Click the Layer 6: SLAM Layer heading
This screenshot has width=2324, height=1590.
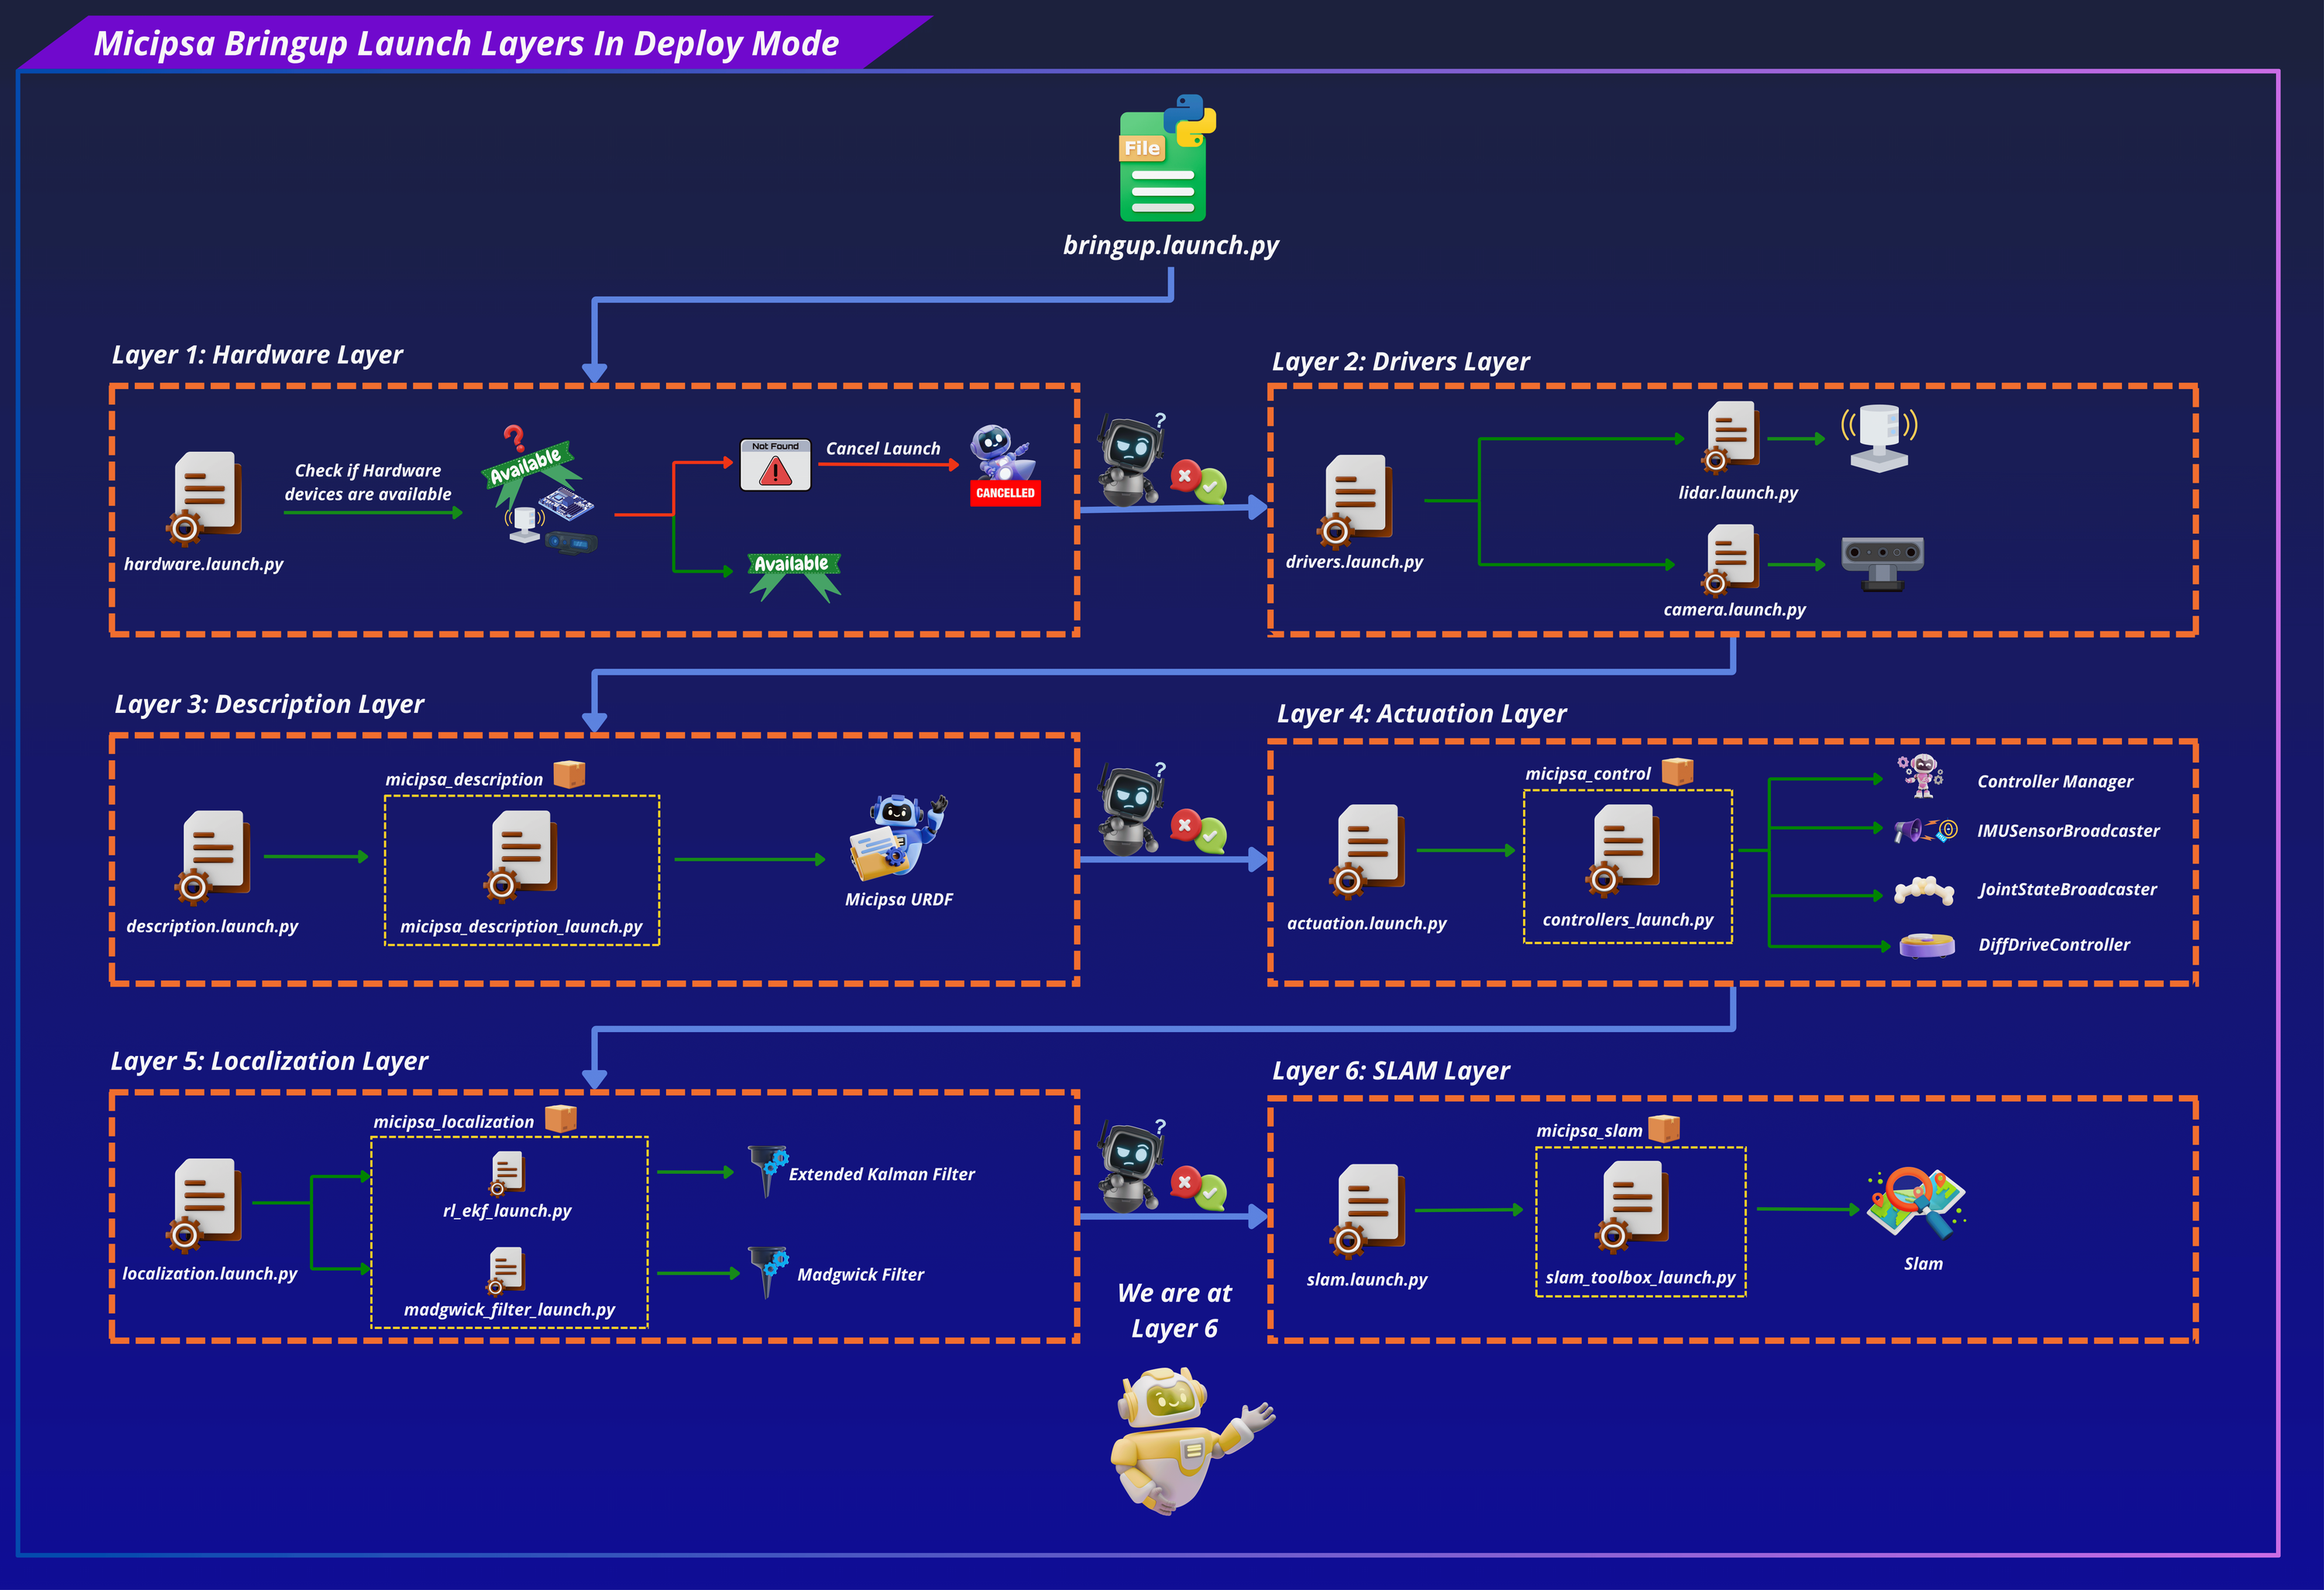(1390, 1071)
